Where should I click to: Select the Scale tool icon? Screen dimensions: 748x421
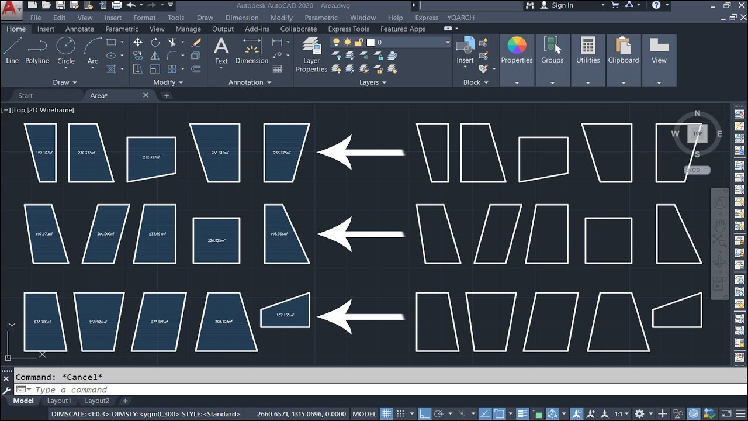[155, 69]
